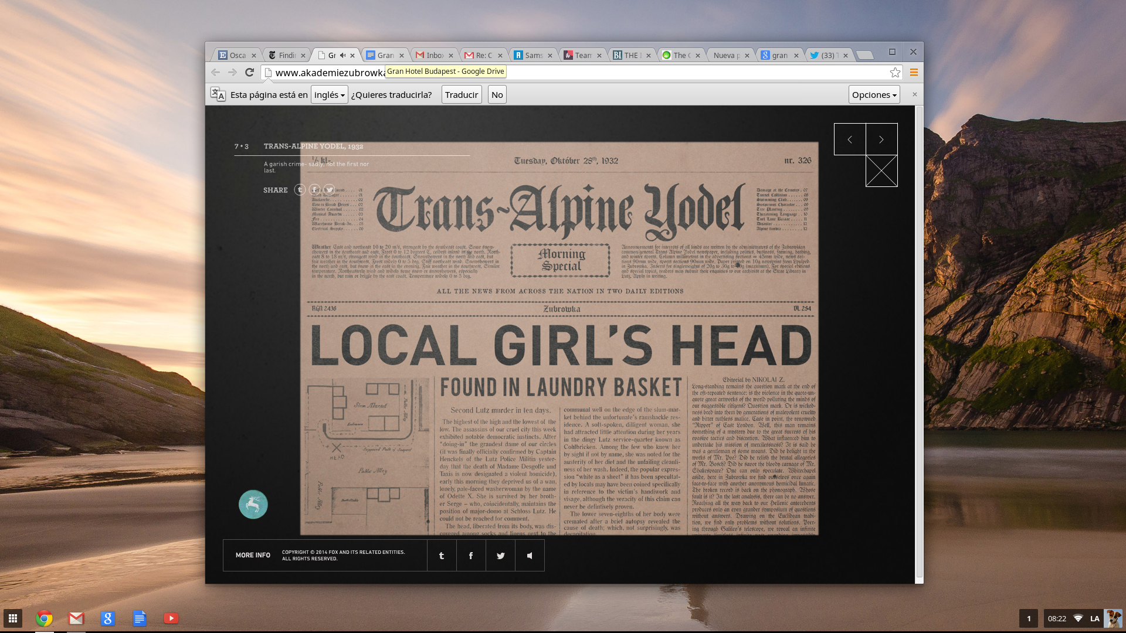Image resolution: width=1126 pixels, height=633 pixels.
Task: Open a new tab
Action: tap(864, 55)
